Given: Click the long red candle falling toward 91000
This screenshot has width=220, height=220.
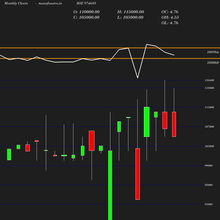Looking at the screenshot, I should pyautogui.click(x=138, y=174).
